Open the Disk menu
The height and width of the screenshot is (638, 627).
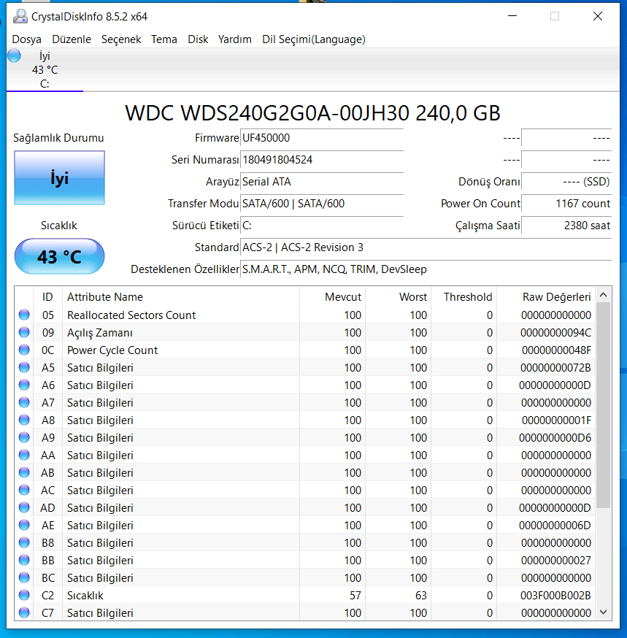point(198,39)
